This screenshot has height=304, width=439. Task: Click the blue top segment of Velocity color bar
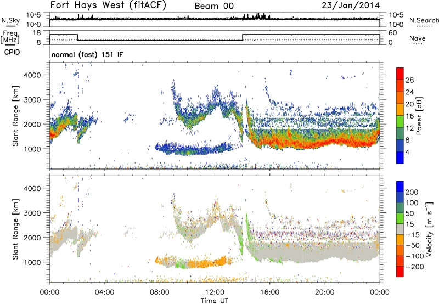(x=400, y=187)
